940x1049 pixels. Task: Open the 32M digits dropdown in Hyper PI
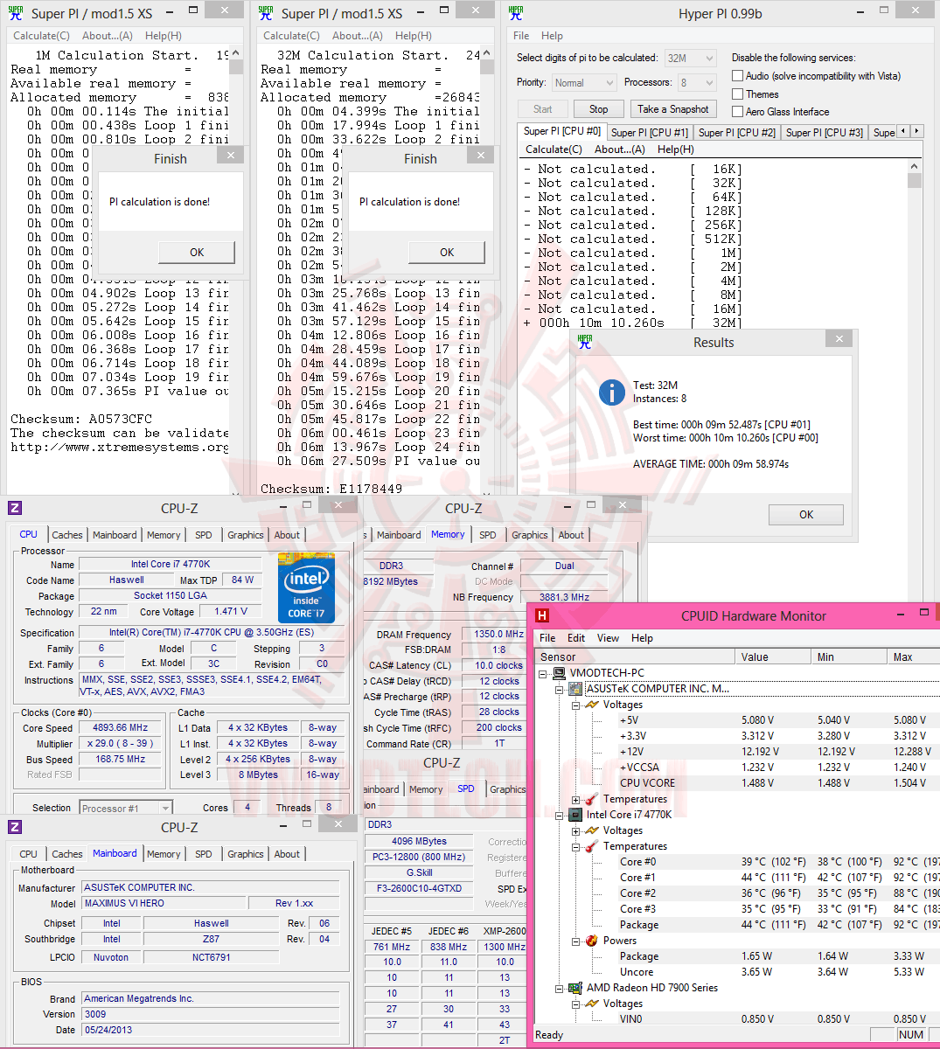(x=691, y=59)
